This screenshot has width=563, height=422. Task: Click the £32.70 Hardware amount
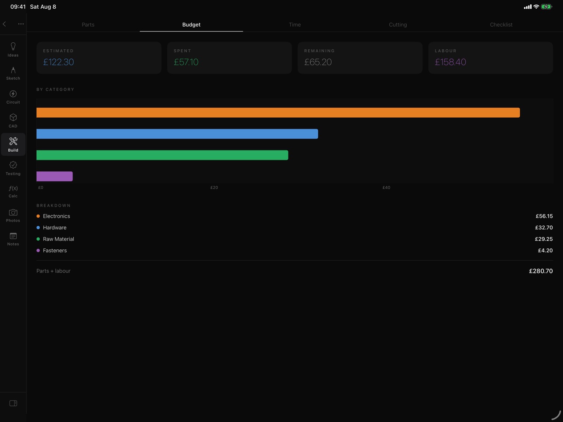[x=544, y=228]
